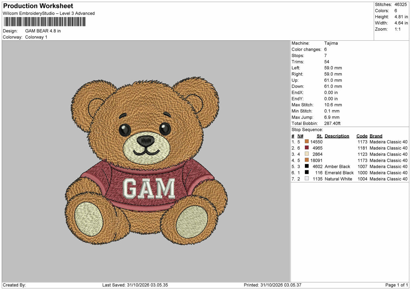Click the Amber Black color swatch
411x290 pixels.
coord(307,166)
